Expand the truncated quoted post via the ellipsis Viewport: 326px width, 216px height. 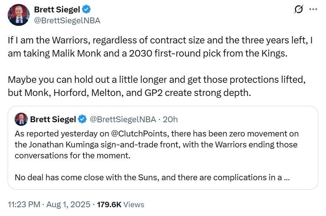pos(287,178)
